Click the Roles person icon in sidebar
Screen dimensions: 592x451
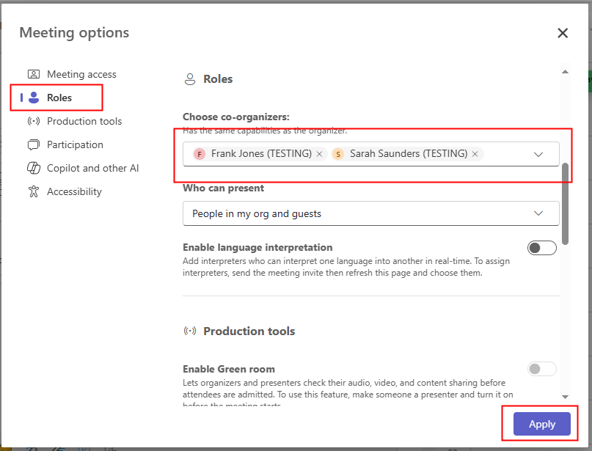[33, 98]
